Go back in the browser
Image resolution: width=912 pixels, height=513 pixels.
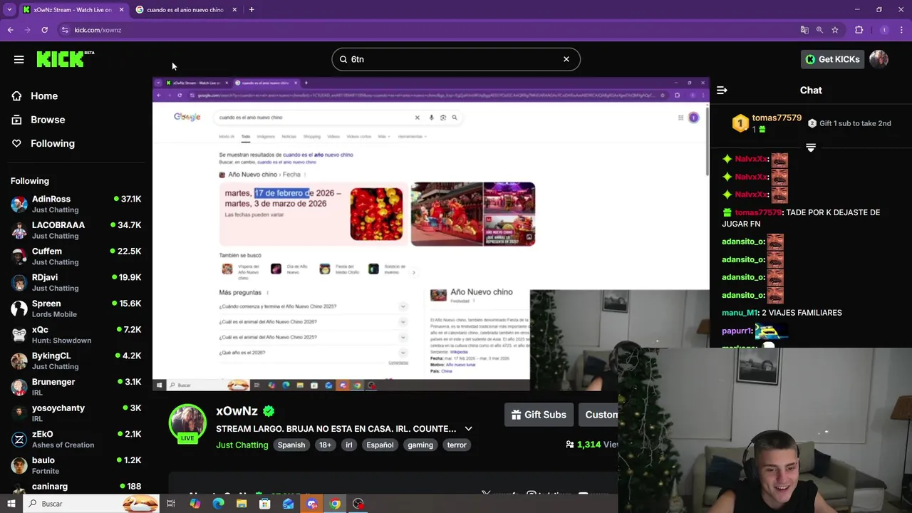click(x=10, y=30)
